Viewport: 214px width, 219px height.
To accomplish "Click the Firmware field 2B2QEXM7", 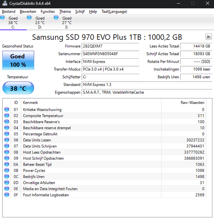I will point(110,46).
